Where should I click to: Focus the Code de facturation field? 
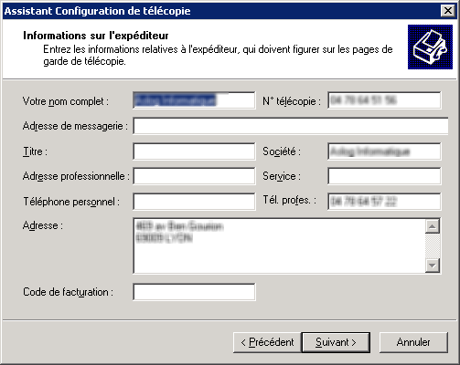pos(194,292)
